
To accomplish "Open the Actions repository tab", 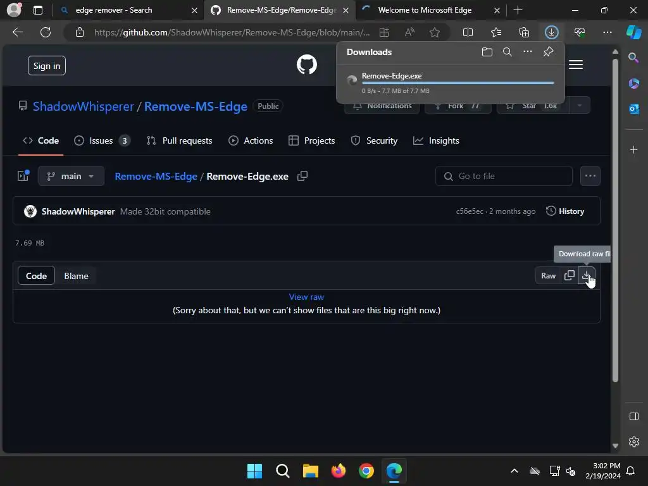I will (251, 141).
